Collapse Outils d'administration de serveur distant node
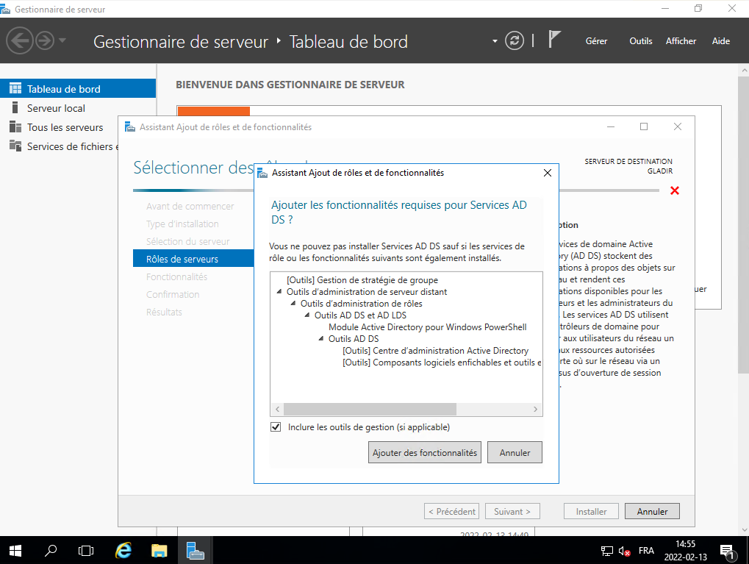The image size is (749, 564). coord(279,291)
